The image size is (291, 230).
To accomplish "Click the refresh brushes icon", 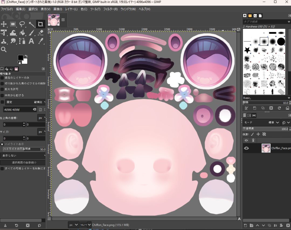I will click(x=279, y=108).
